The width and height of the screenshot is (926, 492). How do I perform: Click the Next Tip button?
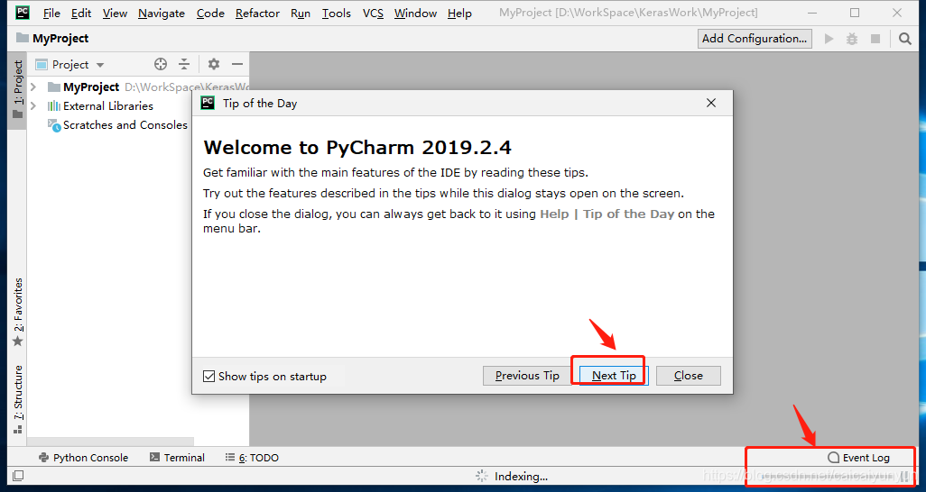pyautogui.click(x=614, y=376)
